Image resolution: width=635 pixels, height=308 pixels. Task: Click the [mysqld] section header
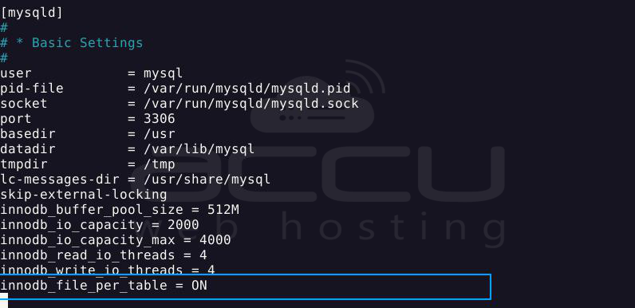coord(32,13)
